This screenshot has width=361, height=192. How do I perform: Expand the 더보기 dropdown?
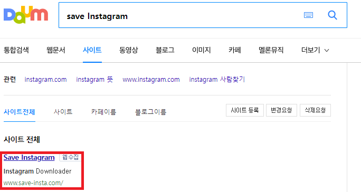[315, 50]
